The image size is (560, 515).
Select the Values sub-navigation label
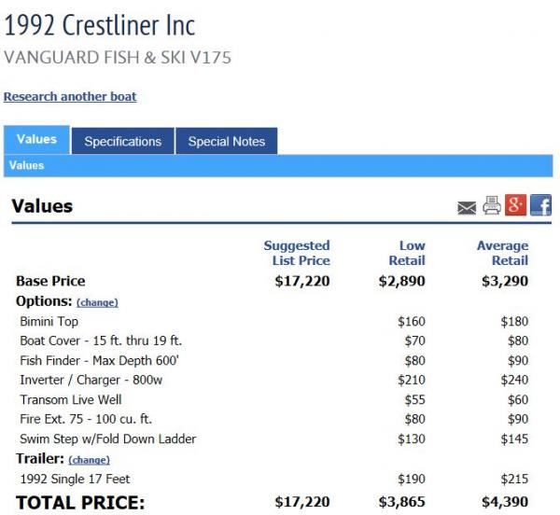click(x=27, y=165)
